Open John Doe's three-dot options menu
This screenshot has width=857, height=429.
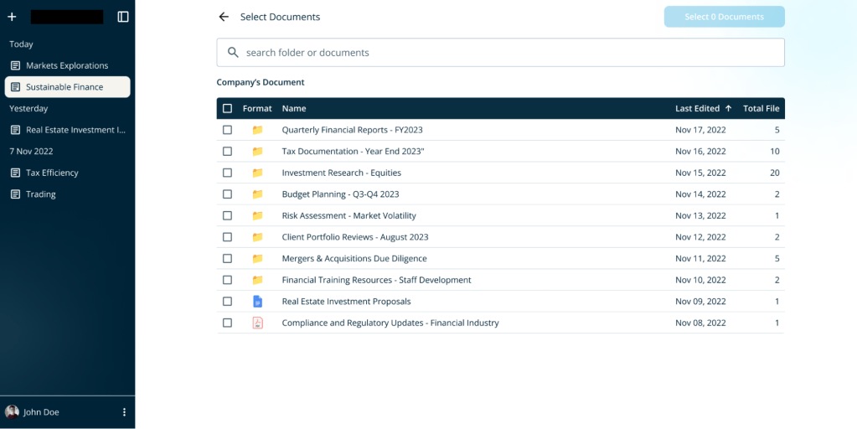[x=124, y=412]
